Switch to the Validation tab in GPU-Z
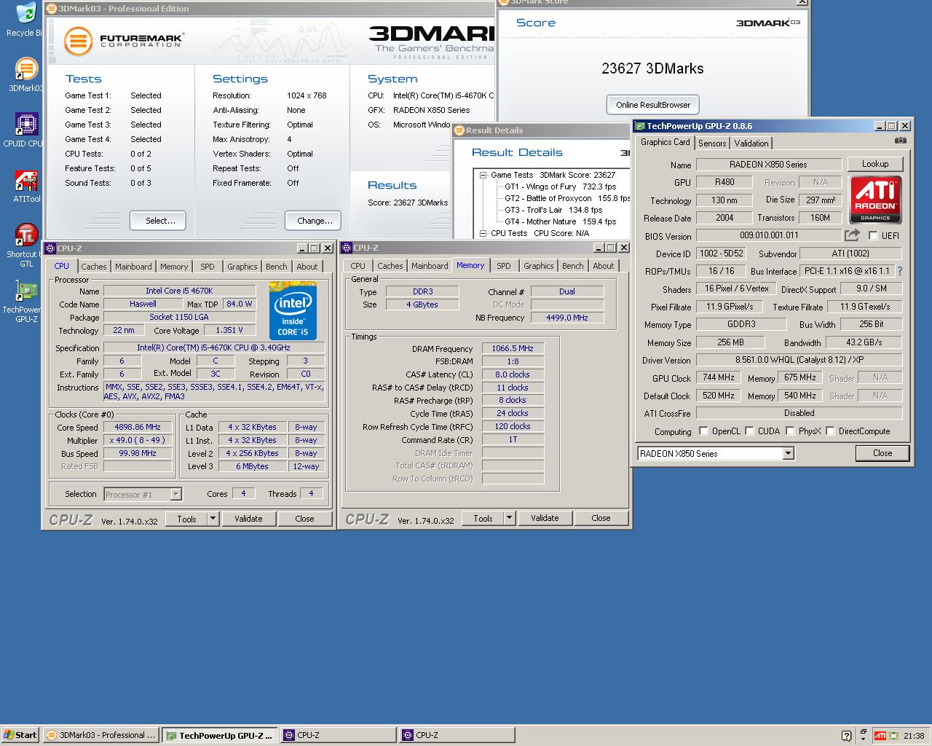The image size is (932, 746). click(751, 144)
